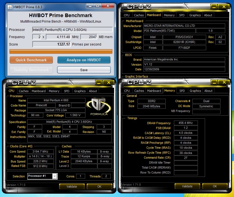Click the Multiplier value x 14.0
234x197 pixels.
click(x=41, y=156)
